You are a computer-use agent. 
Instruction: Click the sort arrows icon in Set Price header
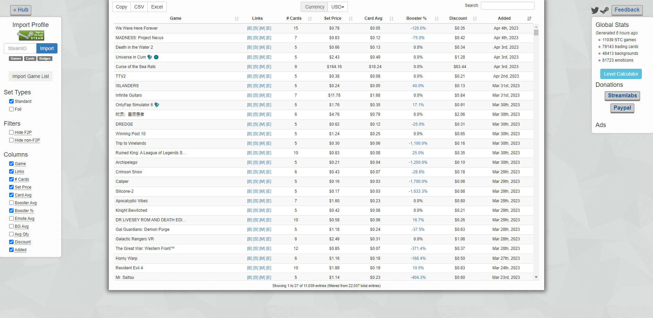click(351, 19)
